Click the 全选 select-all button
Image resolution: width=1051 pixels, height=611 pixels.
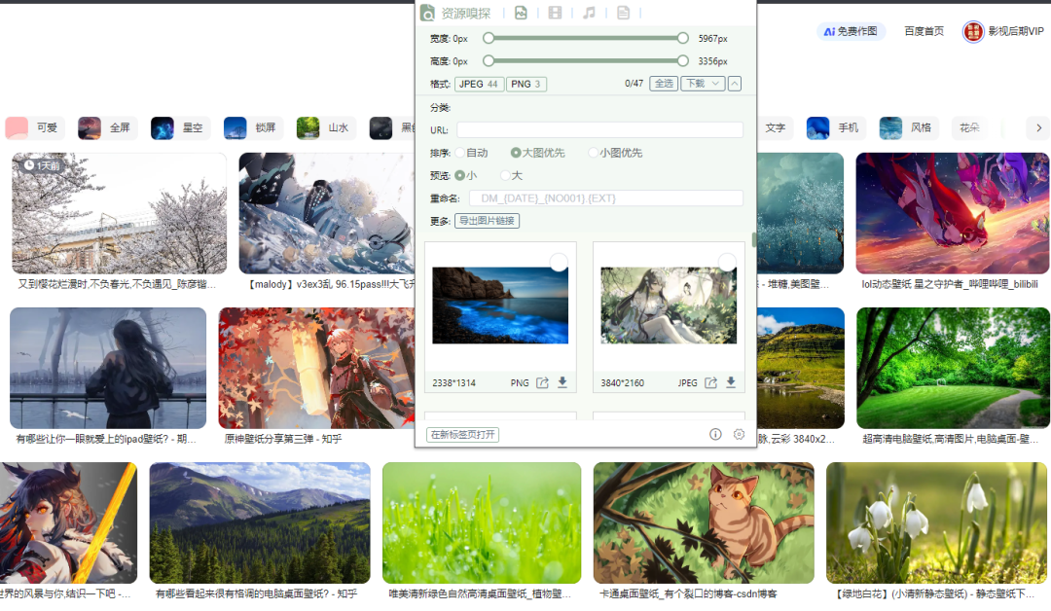[x=664, y=84]
